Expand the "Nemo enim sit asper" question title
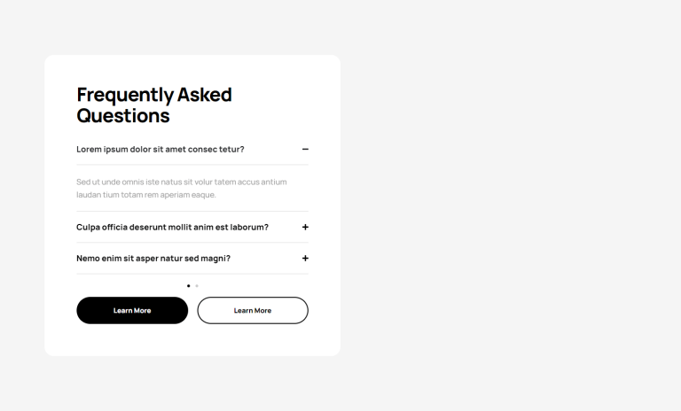681x411 pixels. coord(153,259)
